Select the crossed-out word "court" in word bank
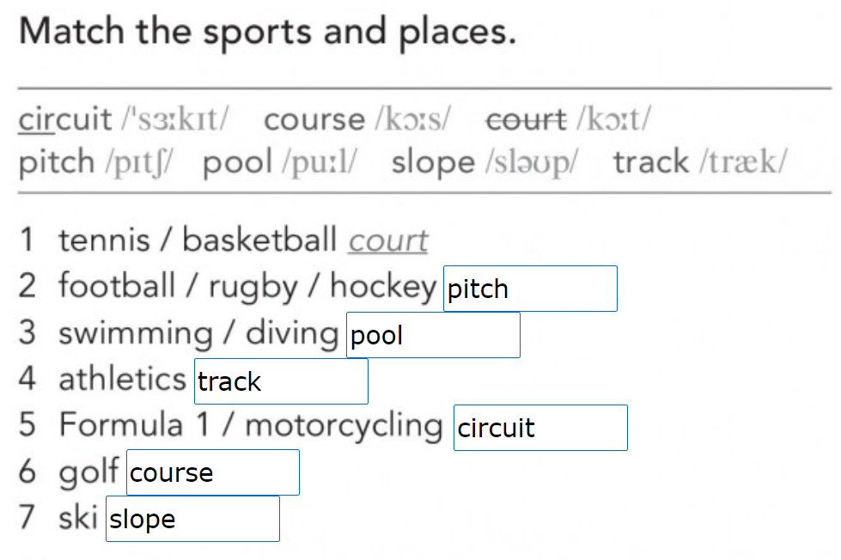 [x=526, y=119]
